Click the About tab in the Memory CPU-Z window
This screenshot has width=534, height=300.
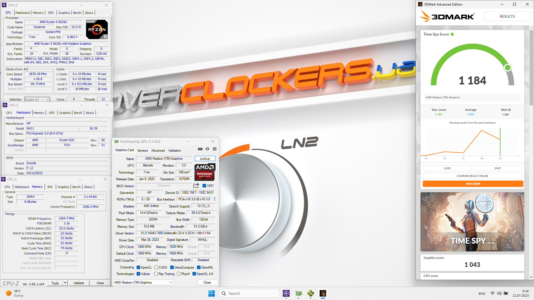click(x=88, y=187)
